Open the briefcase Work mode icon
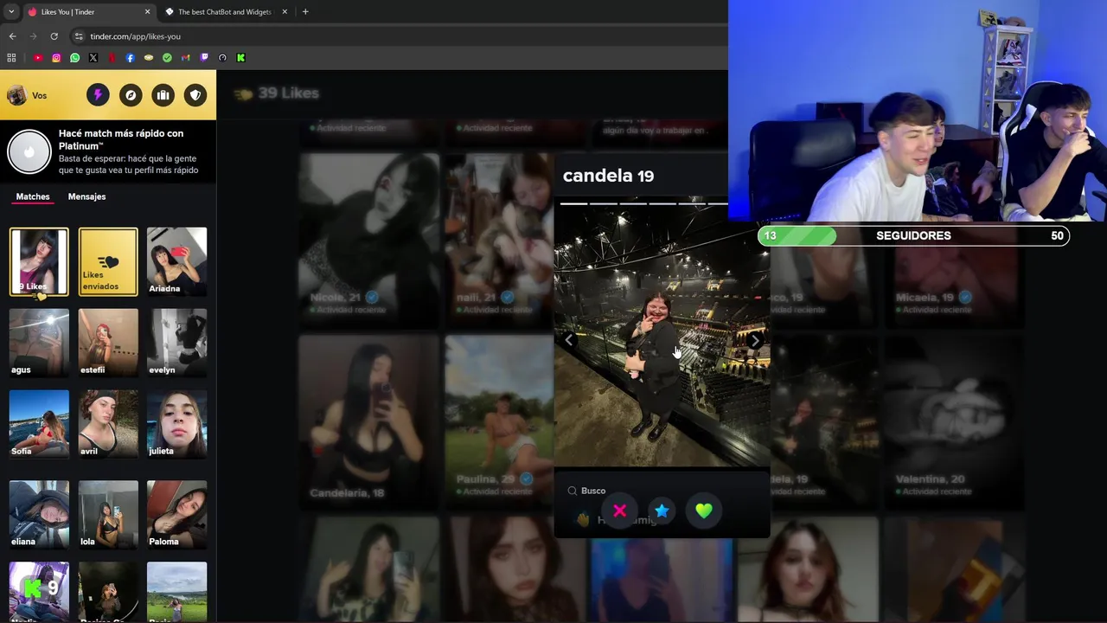Image resolution: width=1107 pixels, height=623 pixels. (x=163, y=95)
